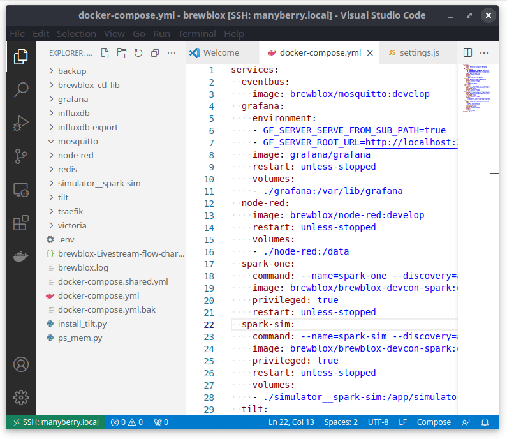Switch to the Welcome tab
This screenshot has width=507, height=439.
[x=223, y=53]
